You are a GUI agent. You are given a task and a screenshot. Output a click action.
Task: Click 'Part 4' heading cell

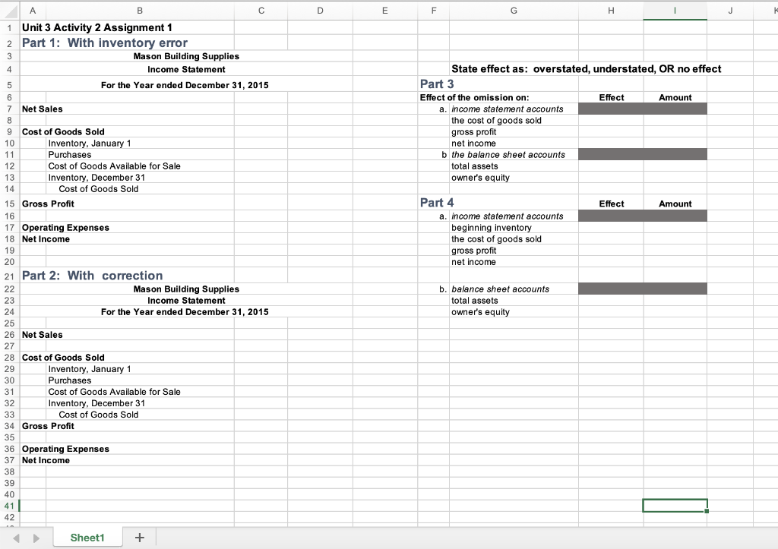437,202
